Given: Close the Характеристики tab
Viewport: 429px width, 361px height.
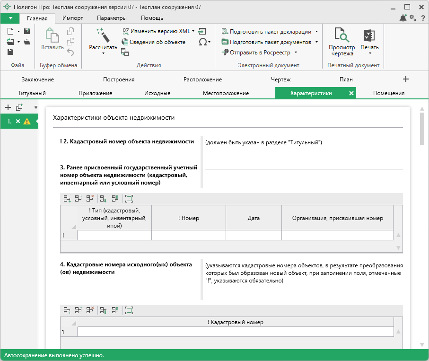Looking at the screenshot, I should (351, 93).
